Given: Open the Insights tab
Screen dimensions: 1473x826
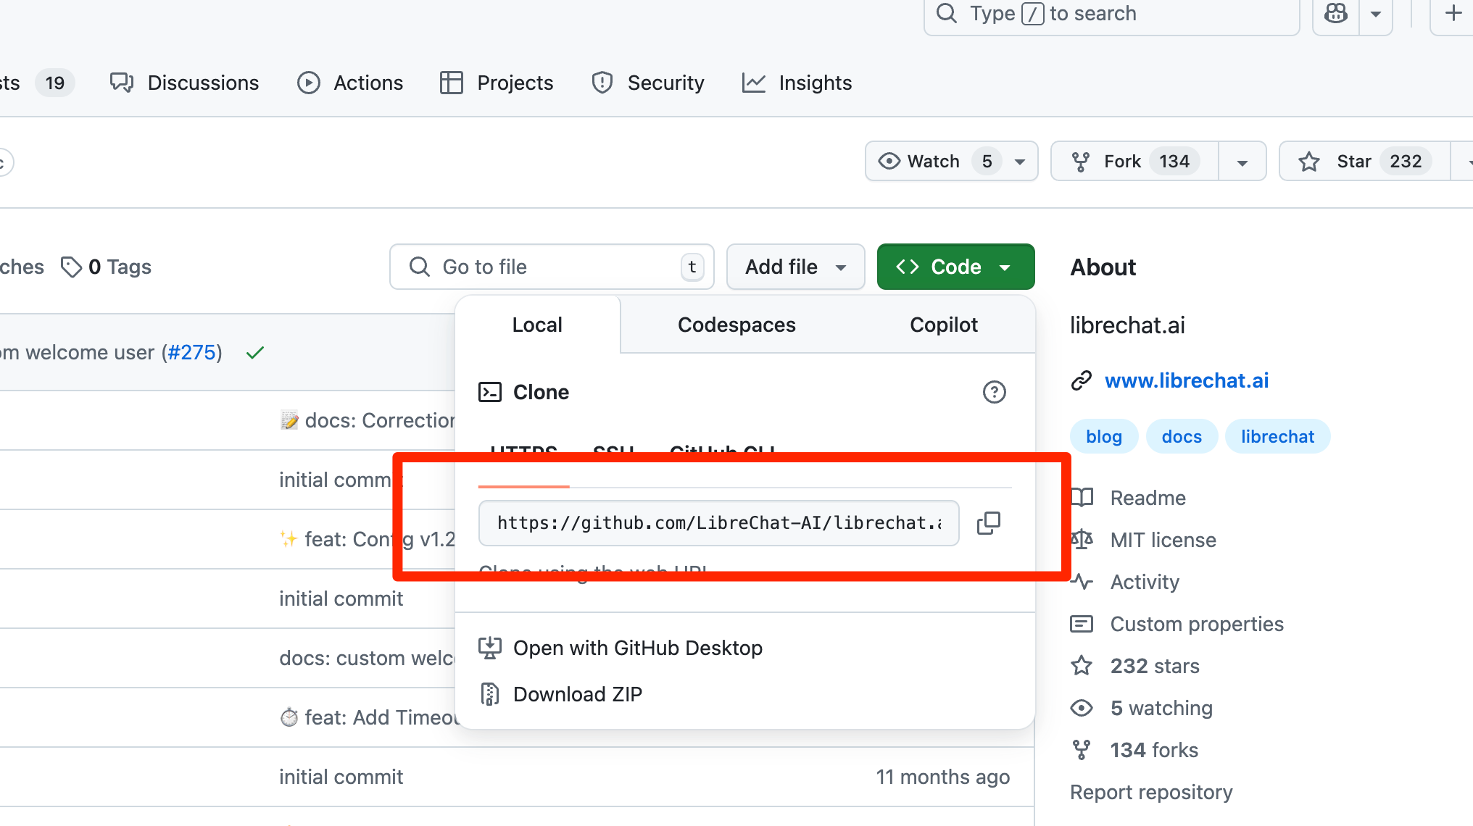Looking at the screenshot, I should 797,83.
